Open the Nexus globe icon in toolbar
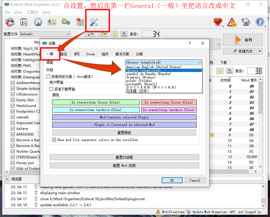The width and height of the screenshot is (270, 217). 38,22
